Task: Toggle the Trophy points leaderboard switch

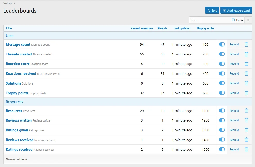Action: pos(222,93)
